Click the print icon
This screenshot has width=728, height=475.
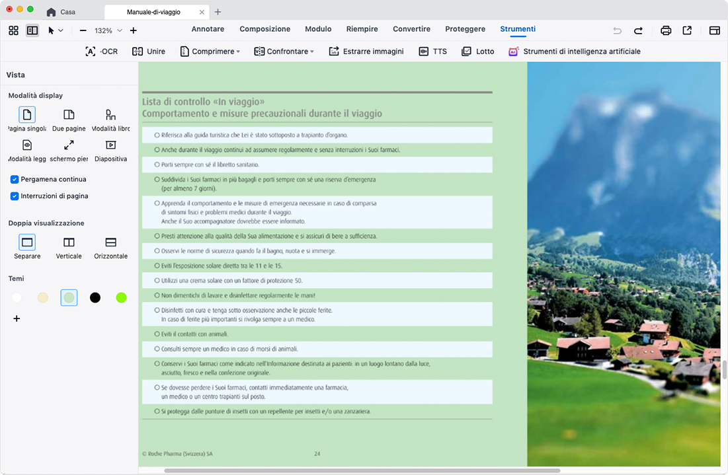666,30
